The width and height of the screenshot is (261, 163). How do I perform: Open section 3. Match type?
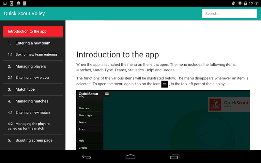pyautogui.click(x=33, y=89)
